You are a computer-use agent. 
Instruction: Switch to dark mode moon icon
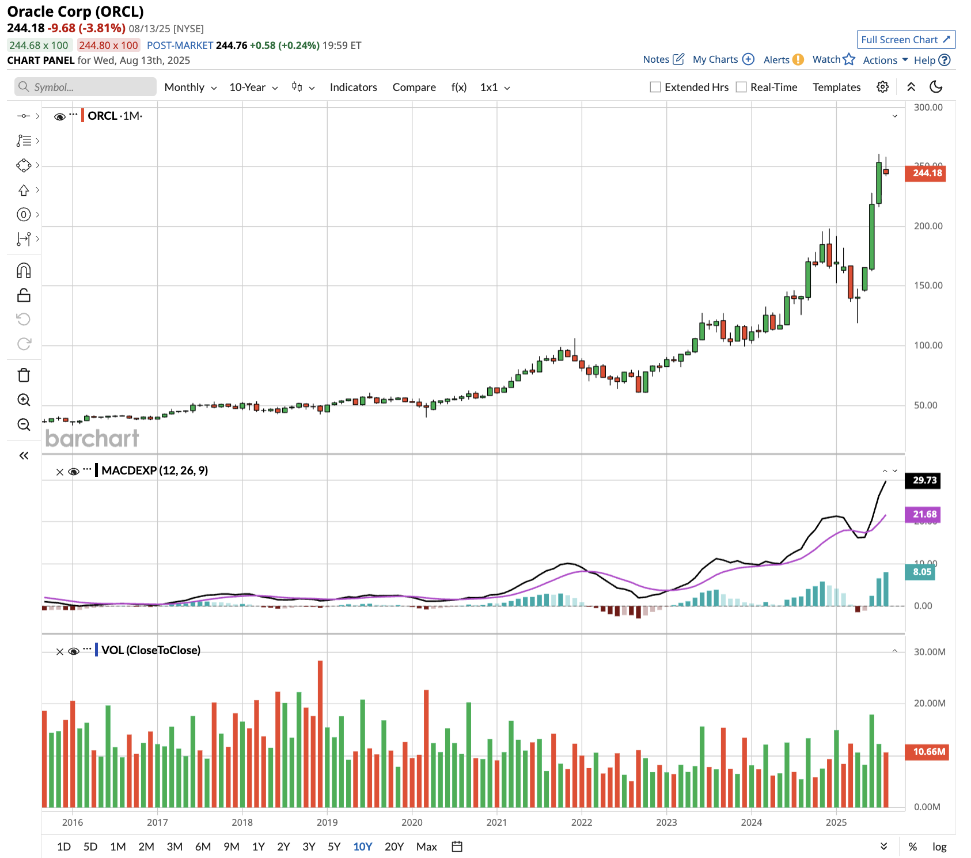pyautogui.click(x=936, y=87)
